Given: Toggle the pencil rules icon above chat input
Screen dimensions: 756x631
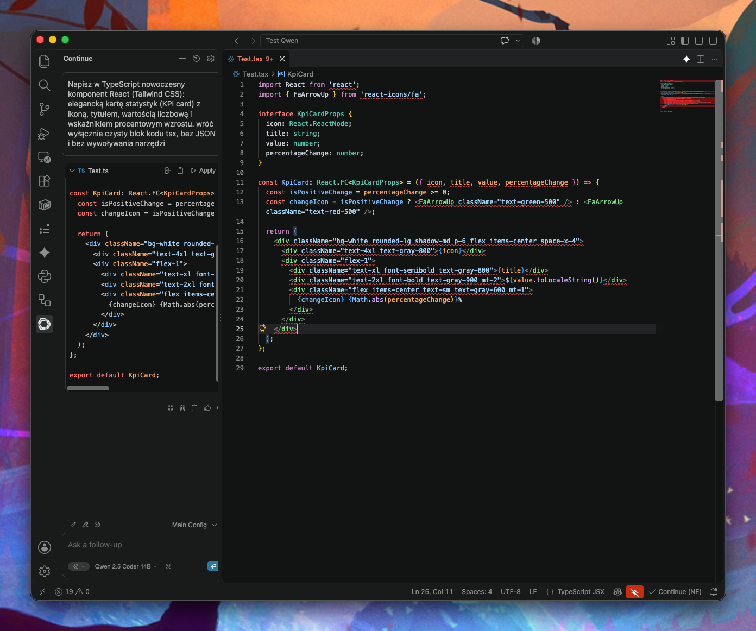Looking at the screenshot, I should 73,525.
